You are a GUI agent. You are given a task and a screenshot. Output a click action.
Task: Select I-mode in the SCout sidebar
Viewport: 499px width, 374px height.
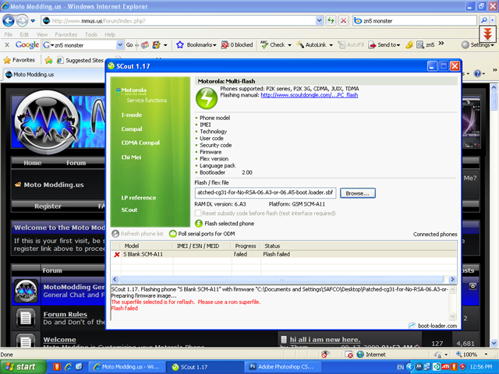point(132,115)
